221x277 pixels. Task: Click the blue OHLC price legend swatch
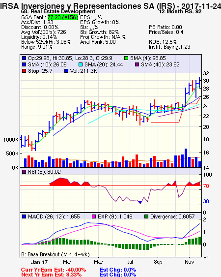(24, 58)
